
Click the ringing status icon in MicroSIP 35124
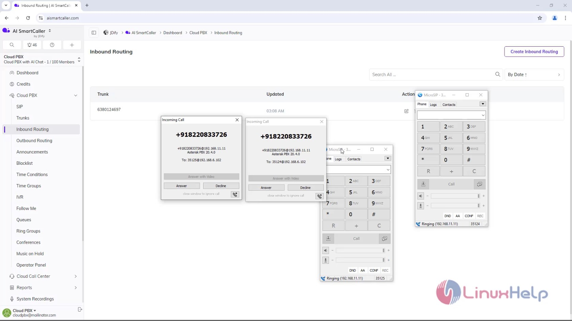pyautogui.click(x=418, y=224)
